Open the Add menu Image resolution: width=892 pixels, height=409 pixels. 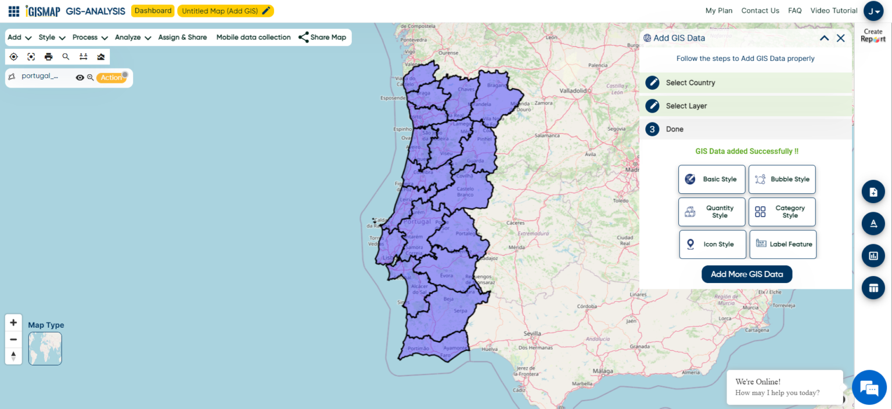tap(19, 37)
